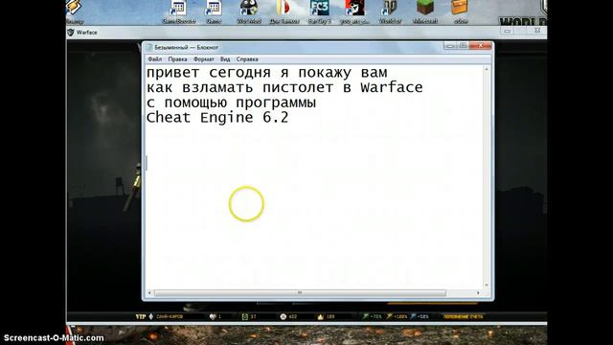Close the Notepad window

click(x=481, y=46)
